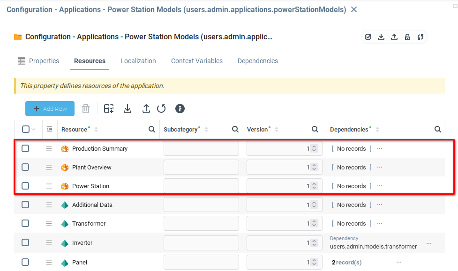Viewport: 458px width, 271px height.
Task: Click the circular refresh arrow icon
Action: pos(161,109)
